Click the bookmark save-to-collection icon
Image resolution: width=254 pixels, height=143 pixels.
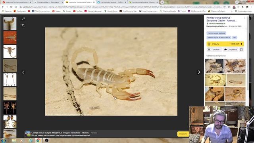point(241,49)
